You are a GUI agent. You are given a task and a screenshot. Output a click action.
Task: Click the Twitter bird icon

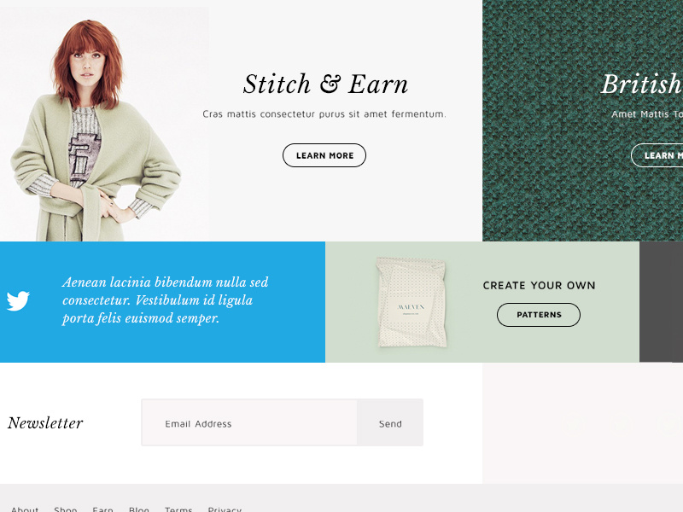18,301
